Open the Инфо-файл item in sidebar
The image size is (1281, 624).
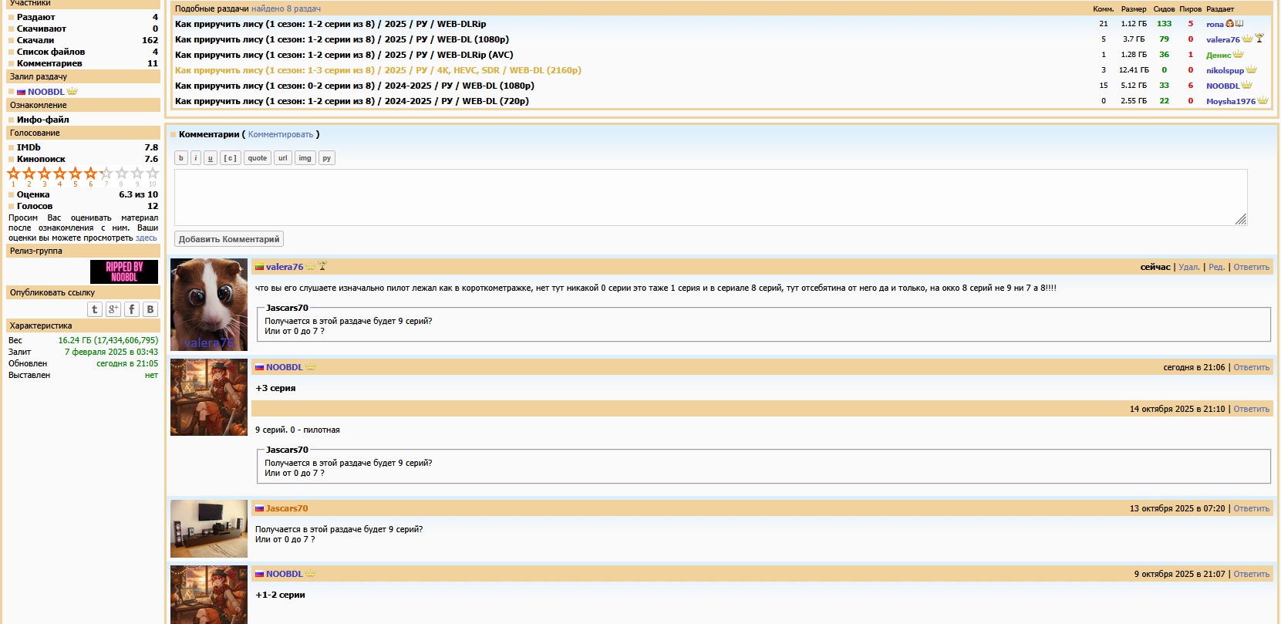coord(43,120)
